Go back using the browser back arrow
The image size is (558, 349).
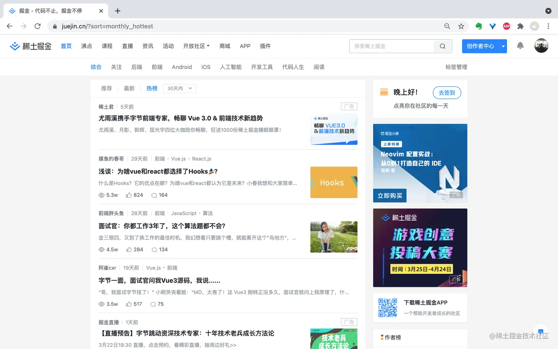pos(10,26)
